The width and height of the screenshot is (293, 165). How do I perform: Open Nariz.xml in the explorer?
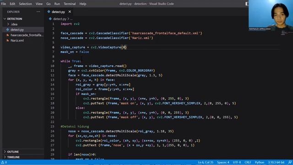click(x=17, y=40)
